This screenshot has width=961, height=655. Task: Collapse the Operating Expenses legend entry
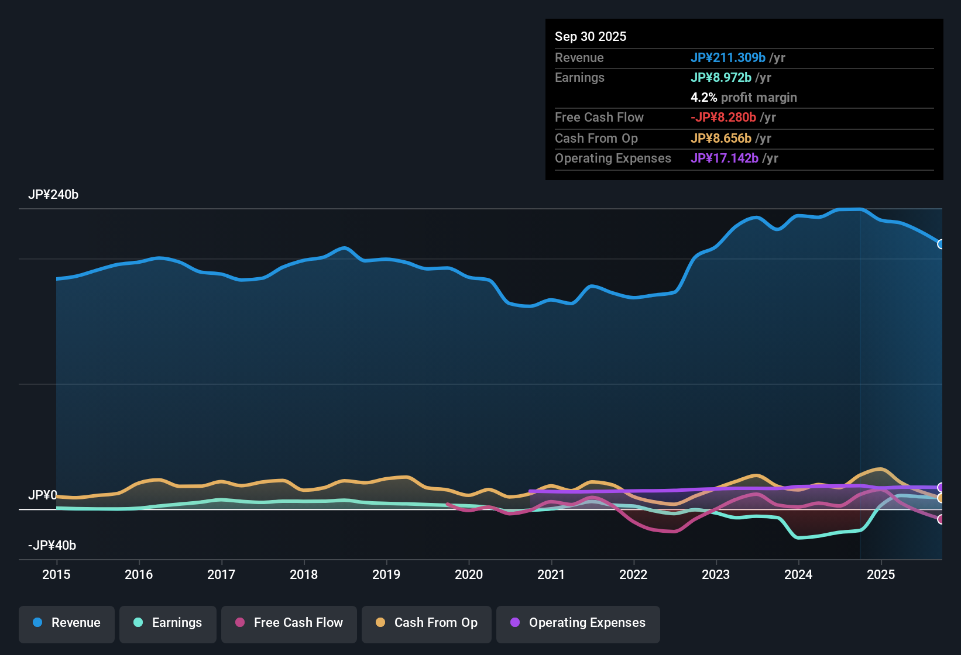(x=578, y=623)
